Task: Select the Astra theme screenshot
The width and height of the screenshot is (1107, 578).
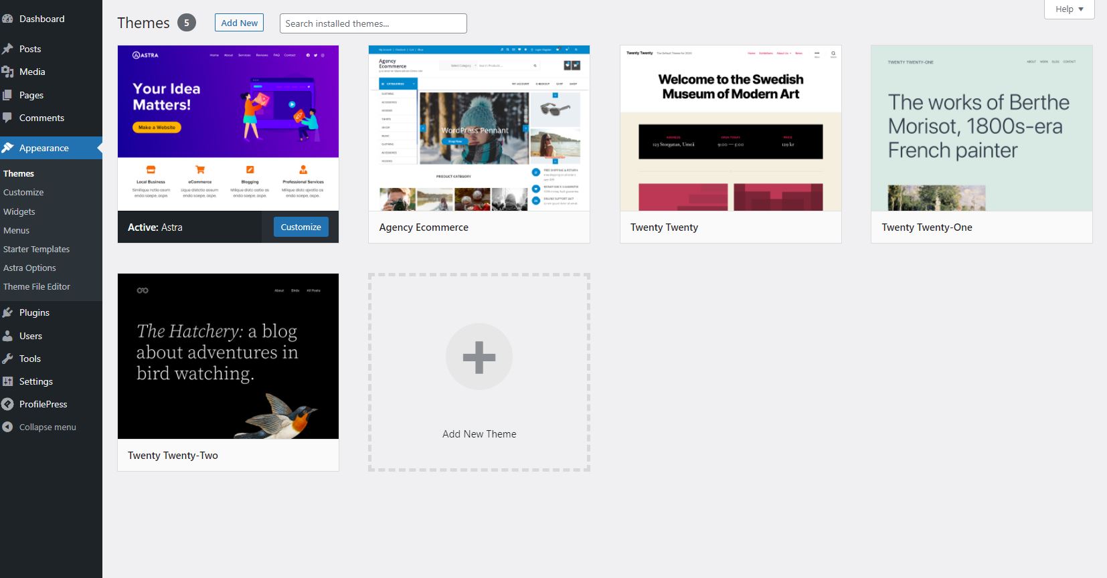Action: point(228,128)
